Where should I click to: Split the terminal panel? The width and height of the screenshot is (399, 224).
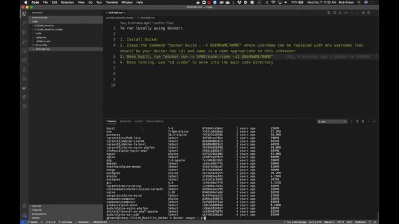(x=357, y=121)
